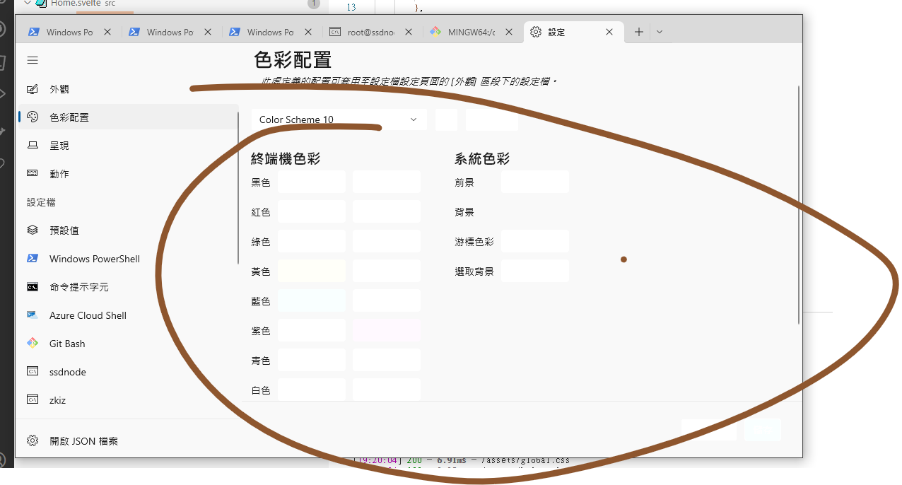902x485 pixels.
Task: Click the 設定檔 section label
Action: (41, 202)
